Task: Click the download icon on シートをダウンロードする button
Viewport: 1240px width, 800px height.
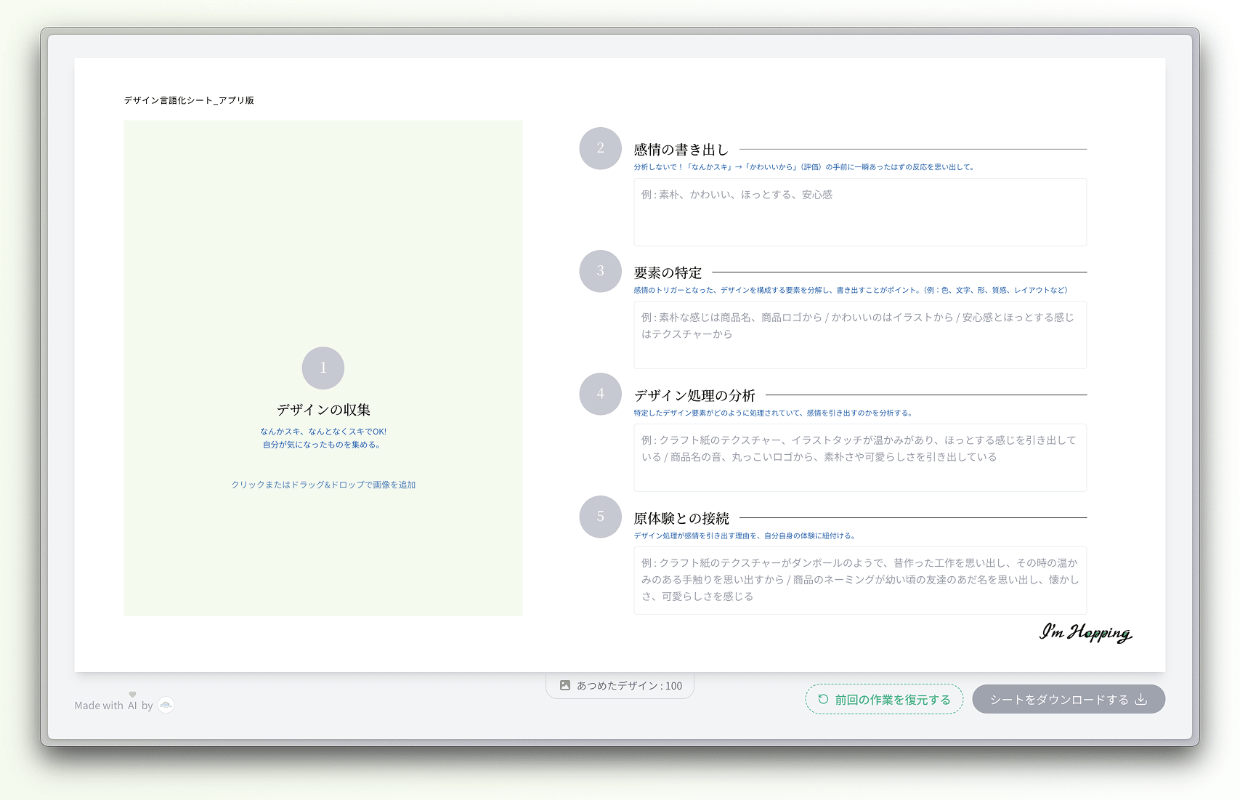Action: pos(1140,699)
